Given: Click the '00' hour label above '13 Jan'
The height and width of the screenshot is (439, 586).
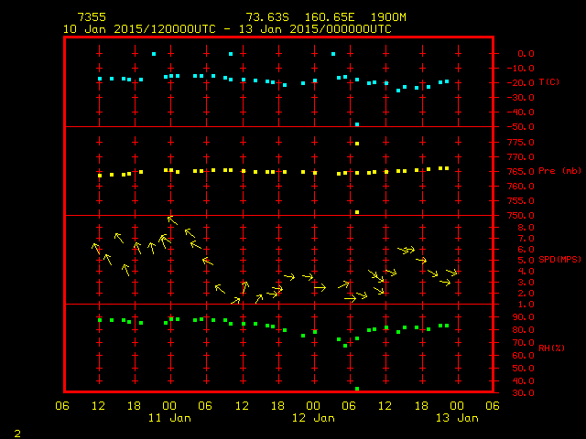Looking at the screenshot, I should 457,406.
